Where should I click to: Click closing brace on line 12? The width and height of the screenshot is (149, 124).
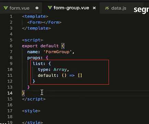point(34,81)
